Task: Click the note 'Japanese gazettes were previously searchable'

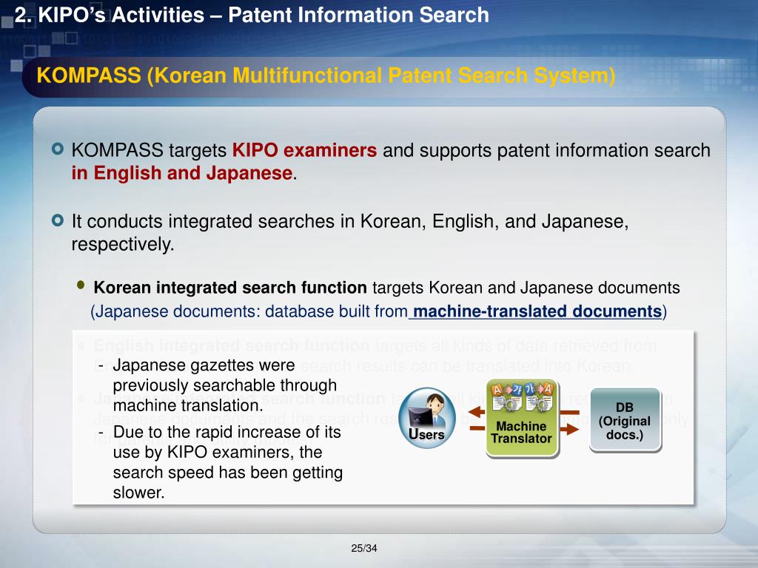Action: 225,385
